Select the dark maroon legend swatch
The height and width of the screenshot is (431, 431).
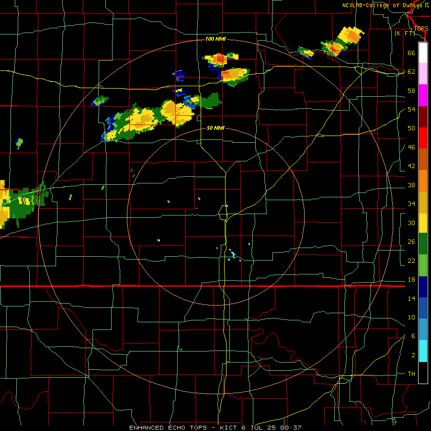[x=423, y=117]
